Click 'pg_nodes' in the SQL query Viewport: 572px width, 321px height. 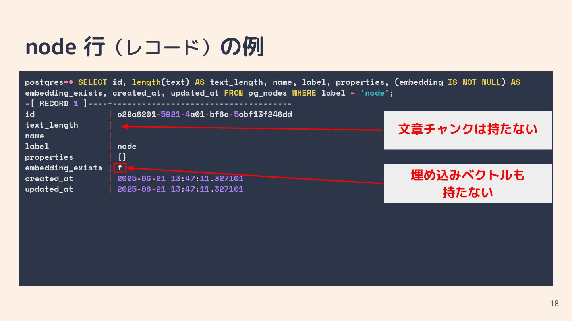pos(268,93)
